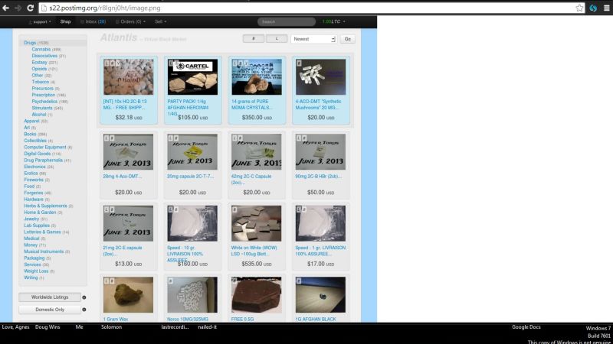
Task: Click the Go button next to the sort dropdown
Action: [348, 39]
